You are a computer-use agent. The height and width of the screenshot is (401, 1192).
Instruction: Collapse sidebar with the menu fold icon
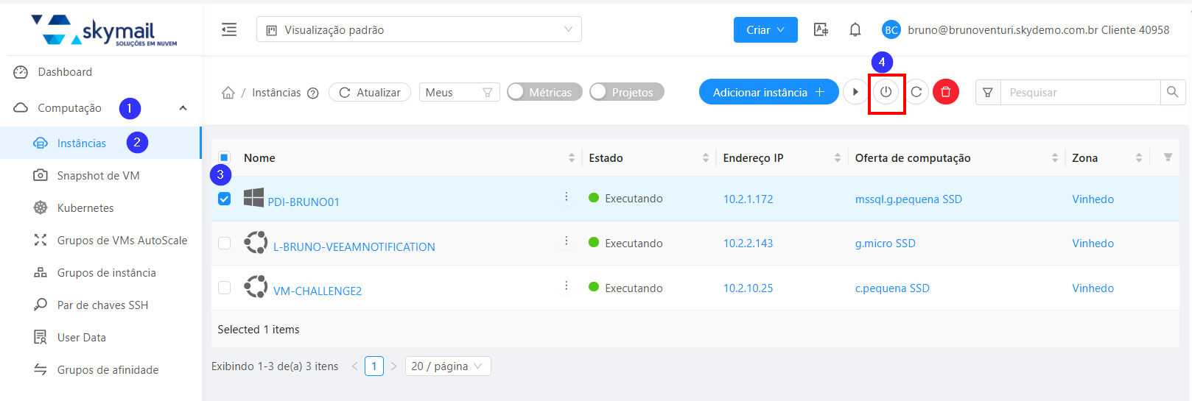[229, 29]
